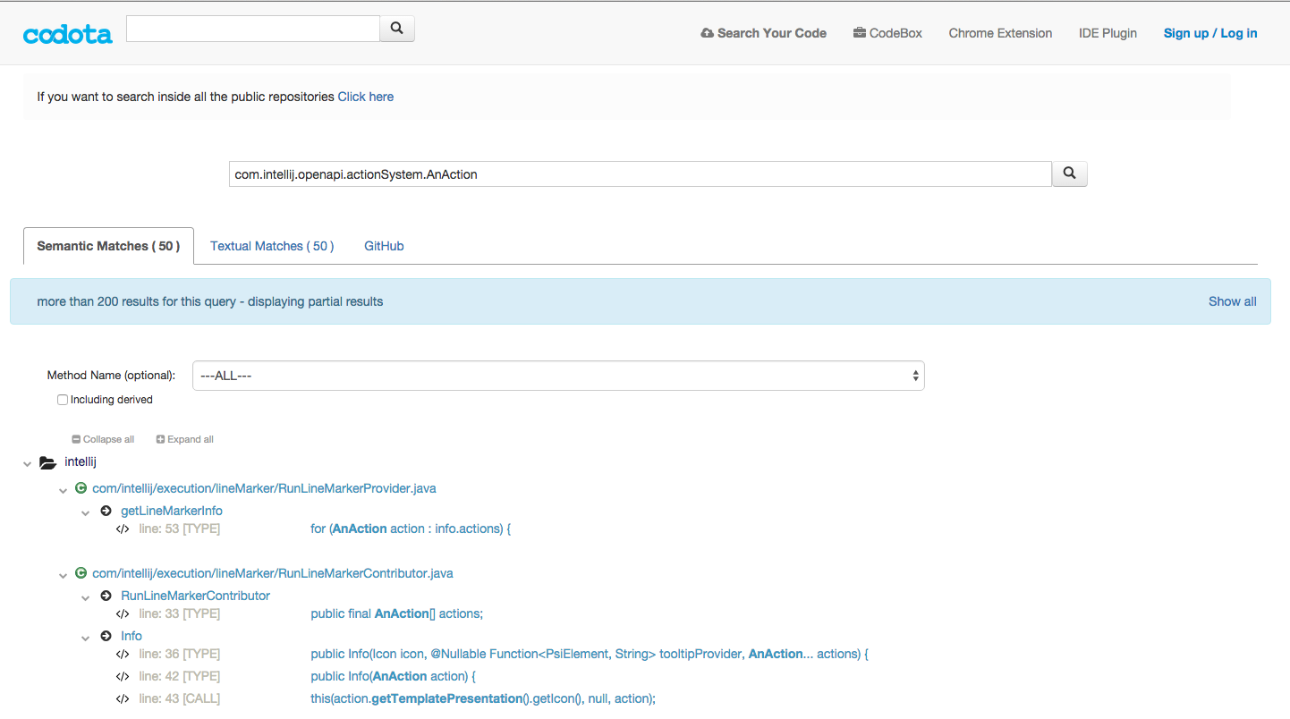1290x719 pixels.
Task: Click green class icon beside RunLineMarkerProvider.java
Action: click(x=81, y=488)
